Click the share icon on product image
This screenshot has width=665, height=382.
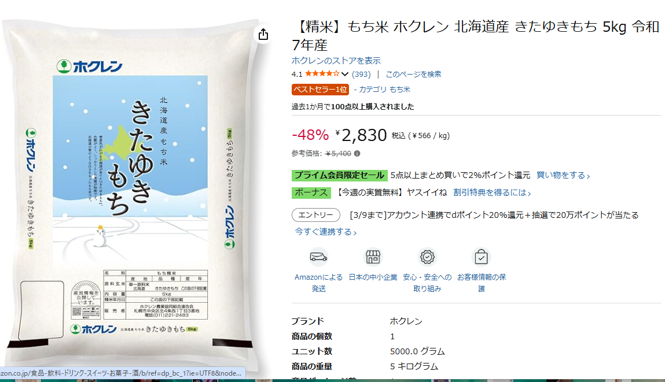[263, 34]
